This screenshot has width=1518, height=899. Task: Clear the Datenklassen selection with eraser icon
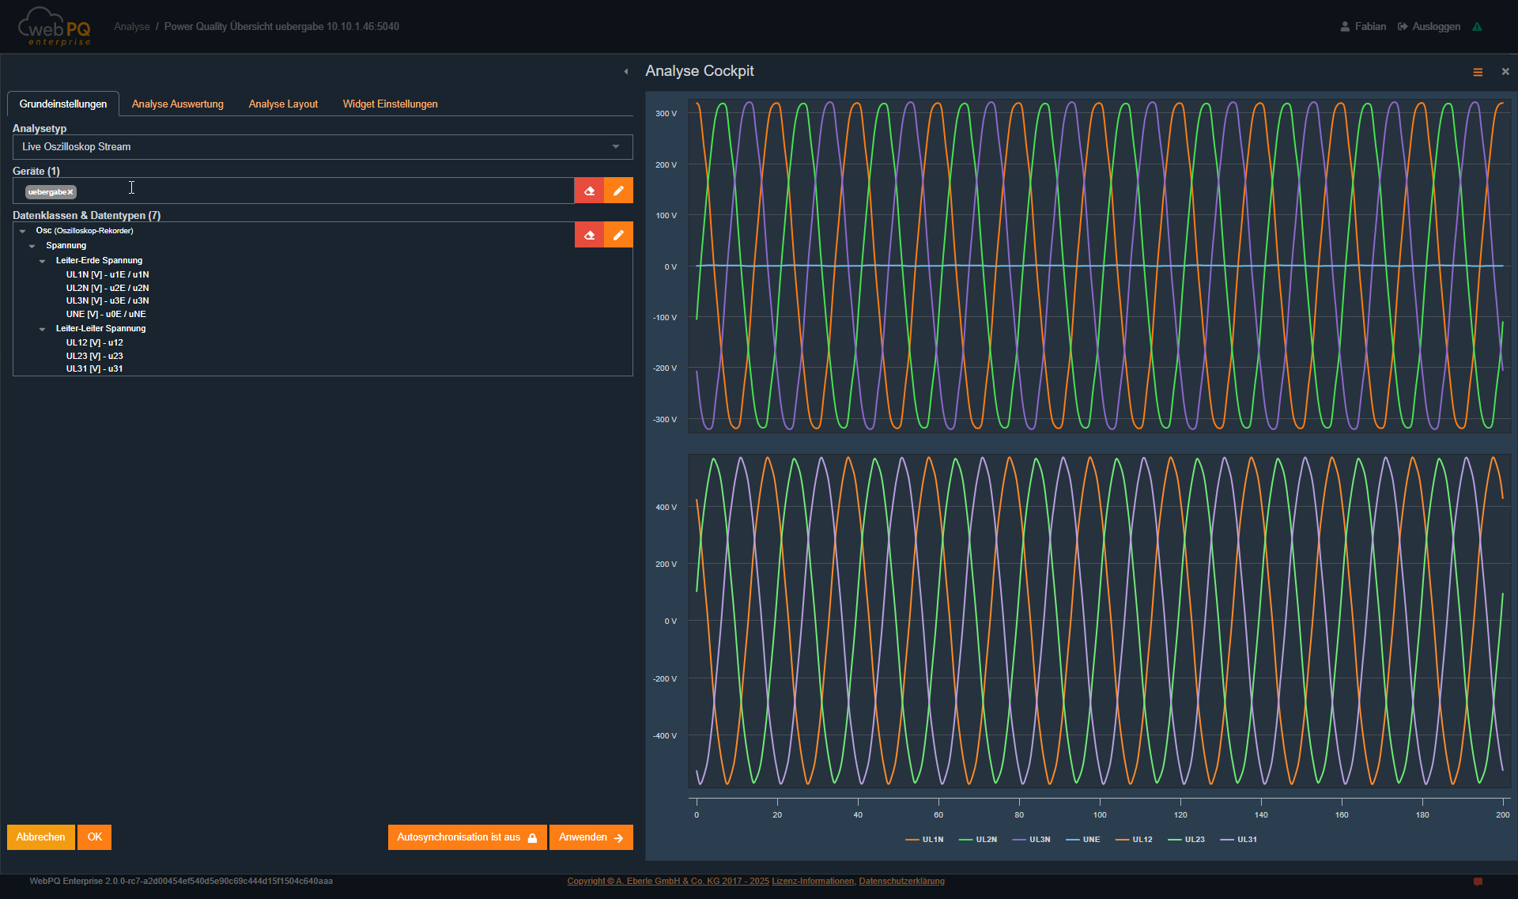tap(589, 235)
